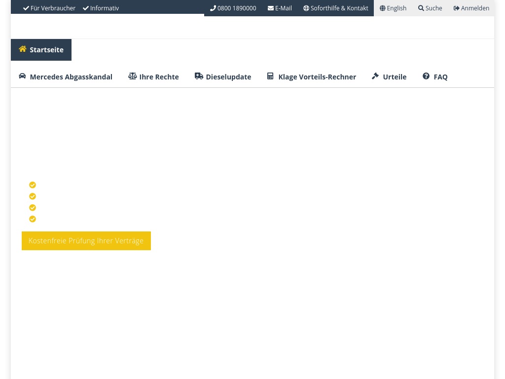Image resolution: width=505 pixels, height=379 pixels.
Task: Click the scales icon beside Ihre Rechte
Action: pos(132,76)
